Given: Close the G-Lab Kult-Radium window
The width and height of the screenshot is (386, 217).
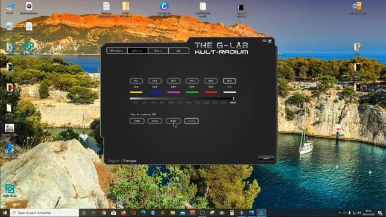Looking at the screenshot, I should [x=270, y=41].
